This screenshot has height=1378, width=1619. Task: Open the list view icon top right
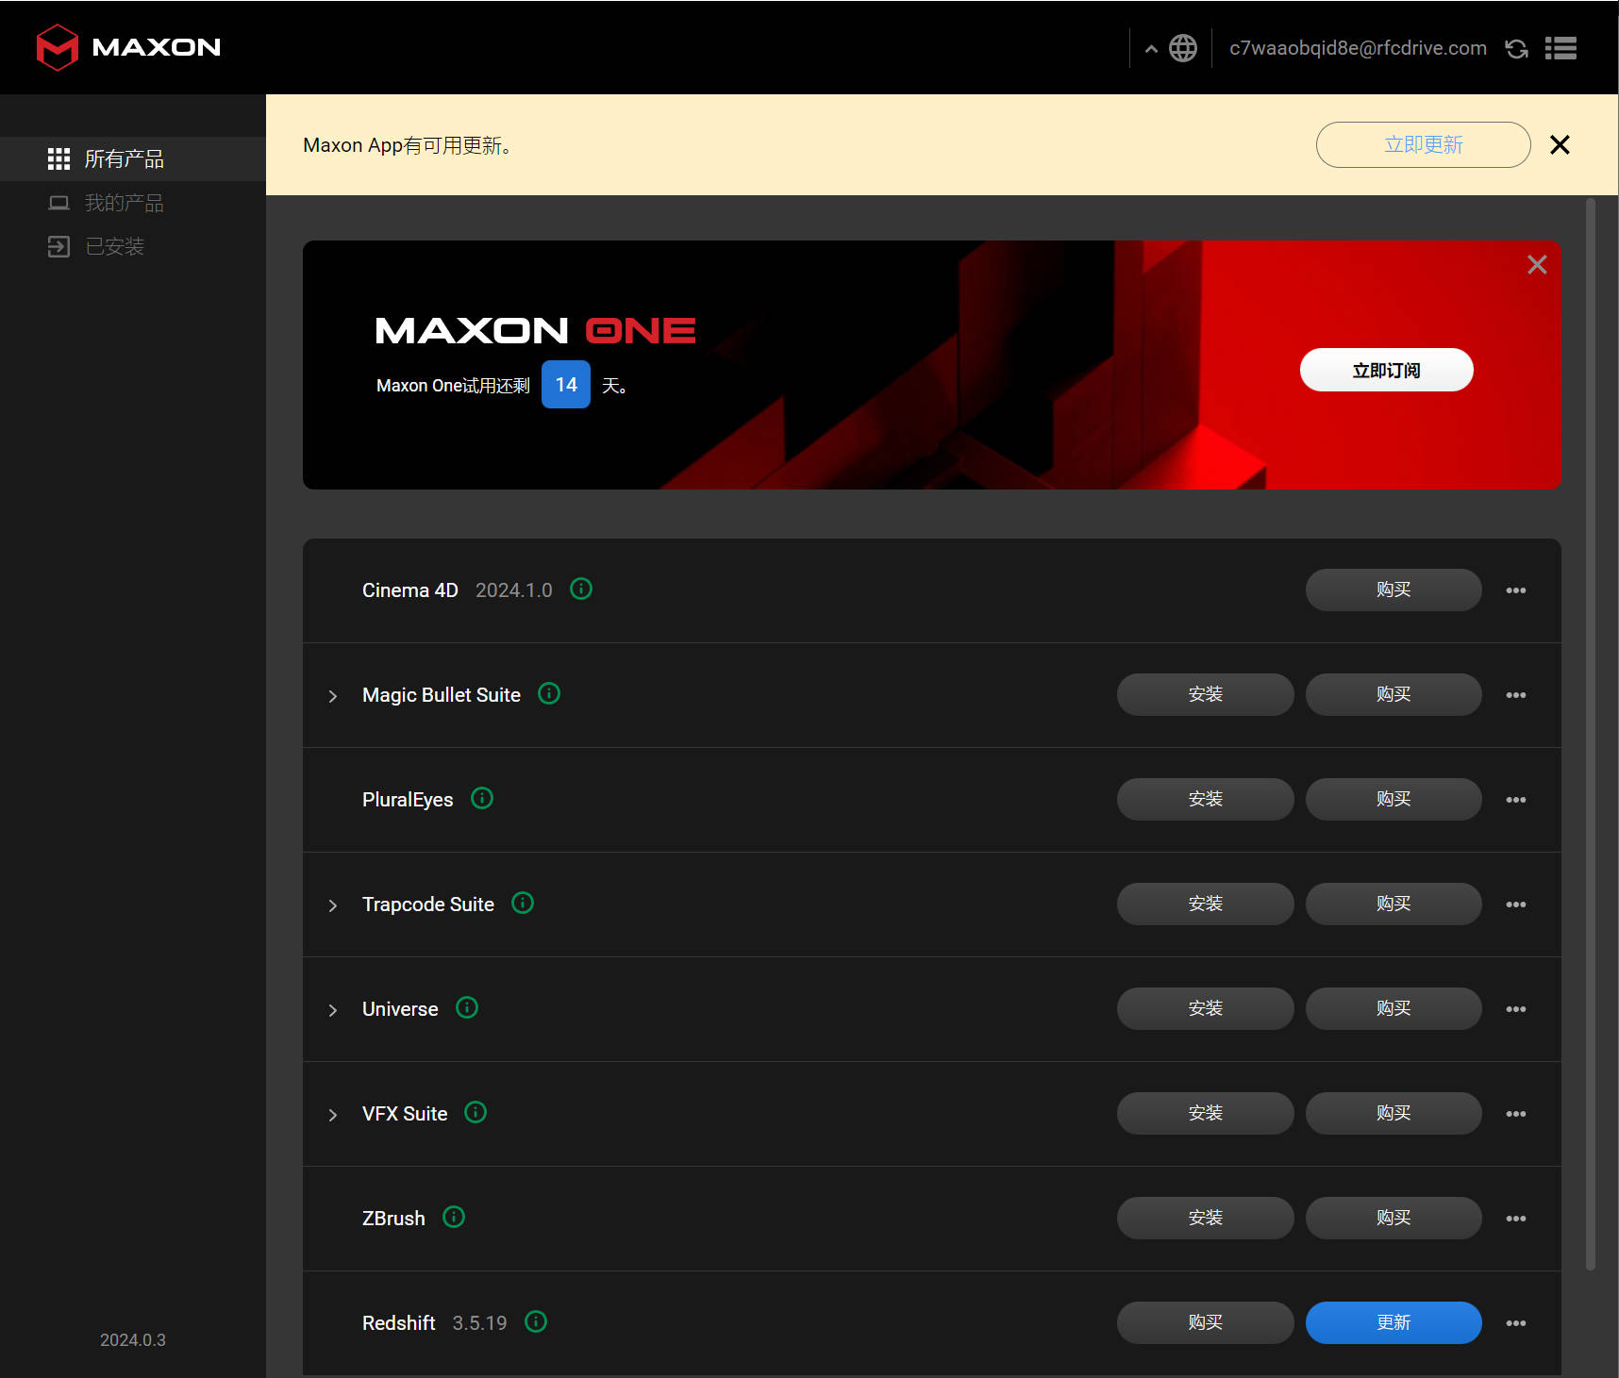point(1561,47)
